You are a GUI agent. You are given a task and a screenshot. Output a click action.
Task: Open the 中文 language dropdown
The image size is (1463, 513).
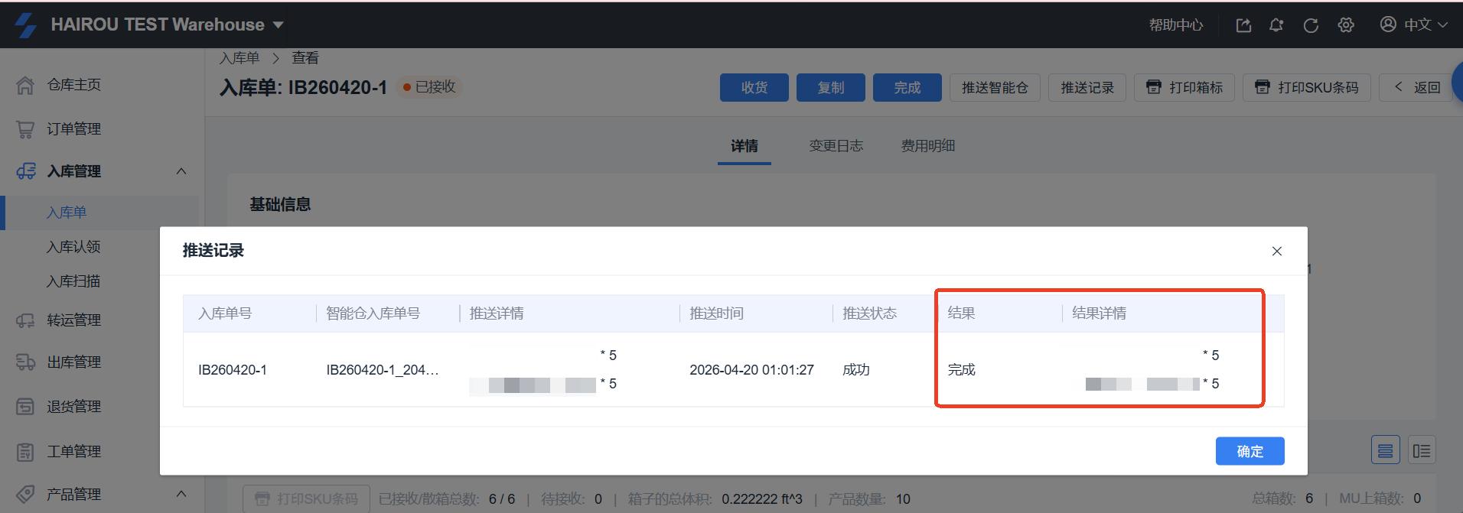pyautogui.click(x=1414, y=25)
